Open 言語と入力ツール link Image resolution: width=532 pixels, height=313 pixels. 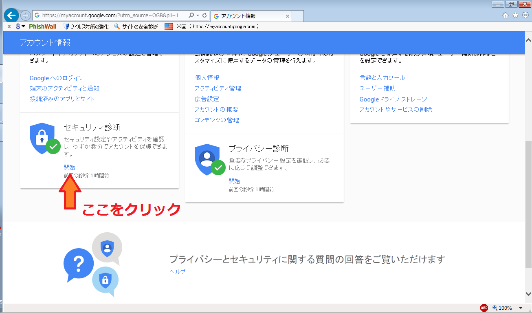pyautogui.click(x=383, y=78)
